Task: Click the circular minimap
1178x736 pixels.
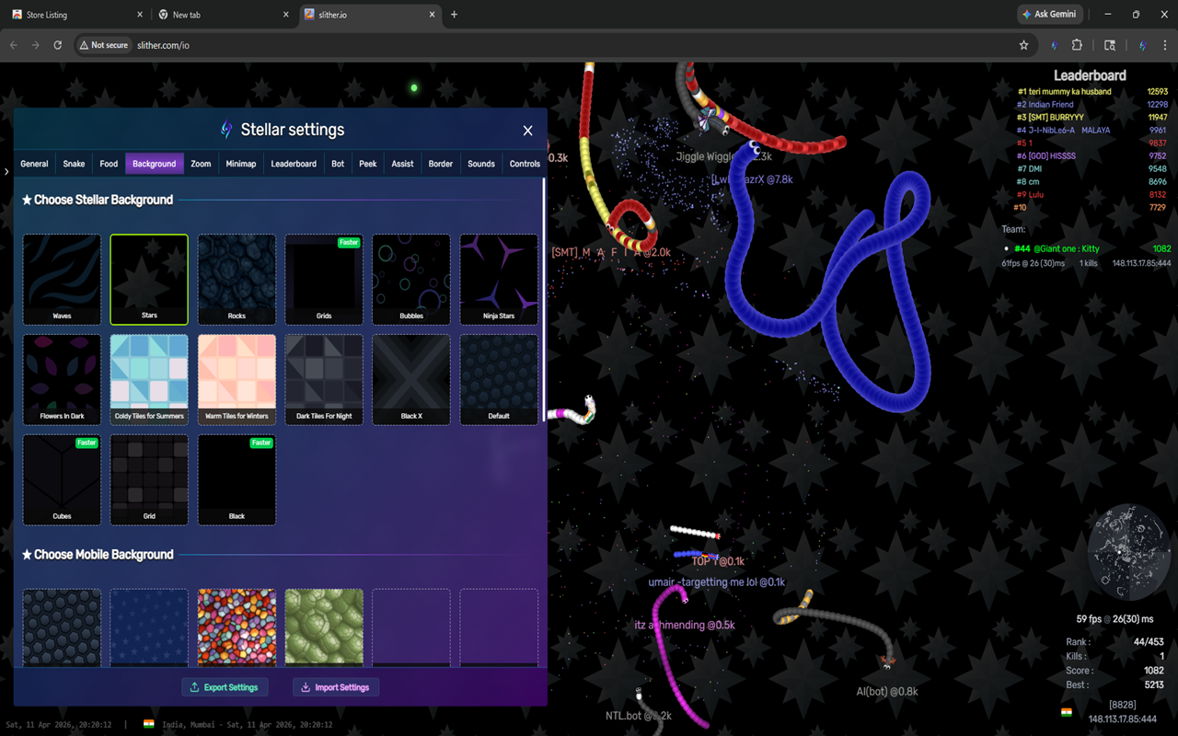Action: [1129, 553]
